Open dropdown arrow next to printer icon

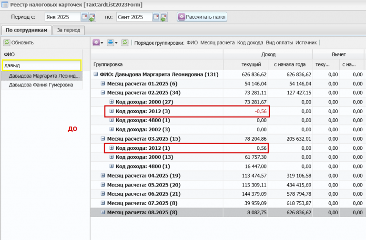[116, 43]
